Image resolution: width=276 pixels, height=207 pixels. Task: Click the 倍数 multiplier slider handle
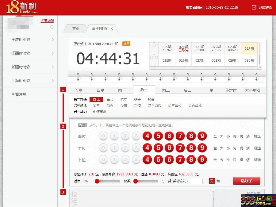[x=135, y=181]
